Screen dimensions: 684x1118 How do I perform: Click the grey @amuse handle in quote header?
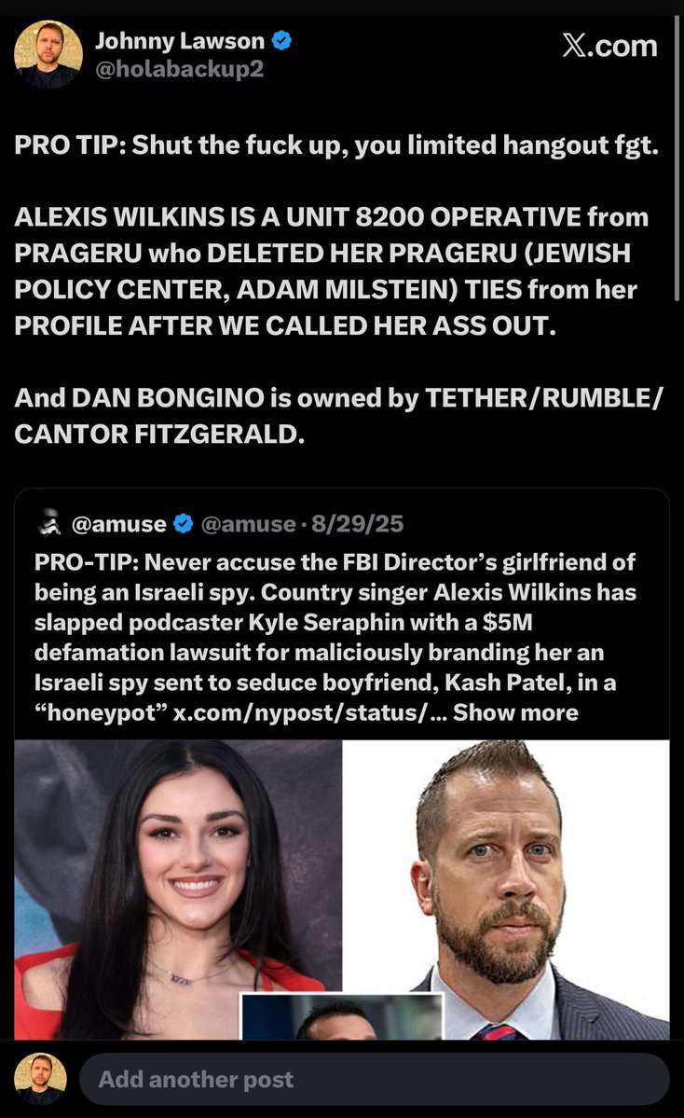click(x=248, y=524)
